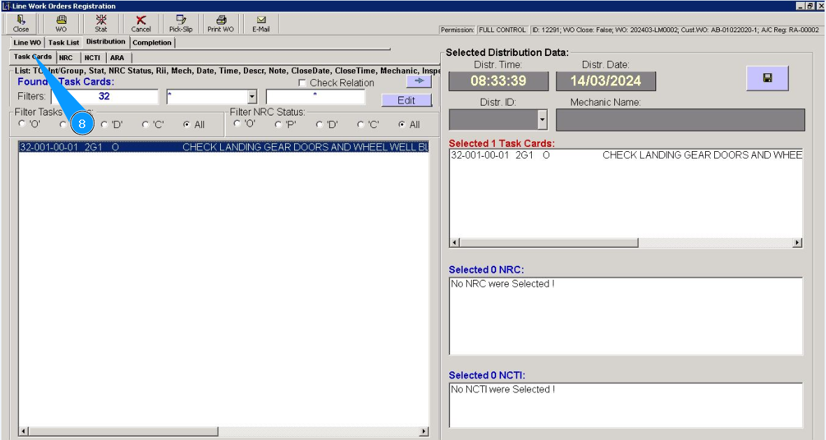Click right arrow of found list scrollbar
Screen dimensions: 826x440
tap(424, 432)
